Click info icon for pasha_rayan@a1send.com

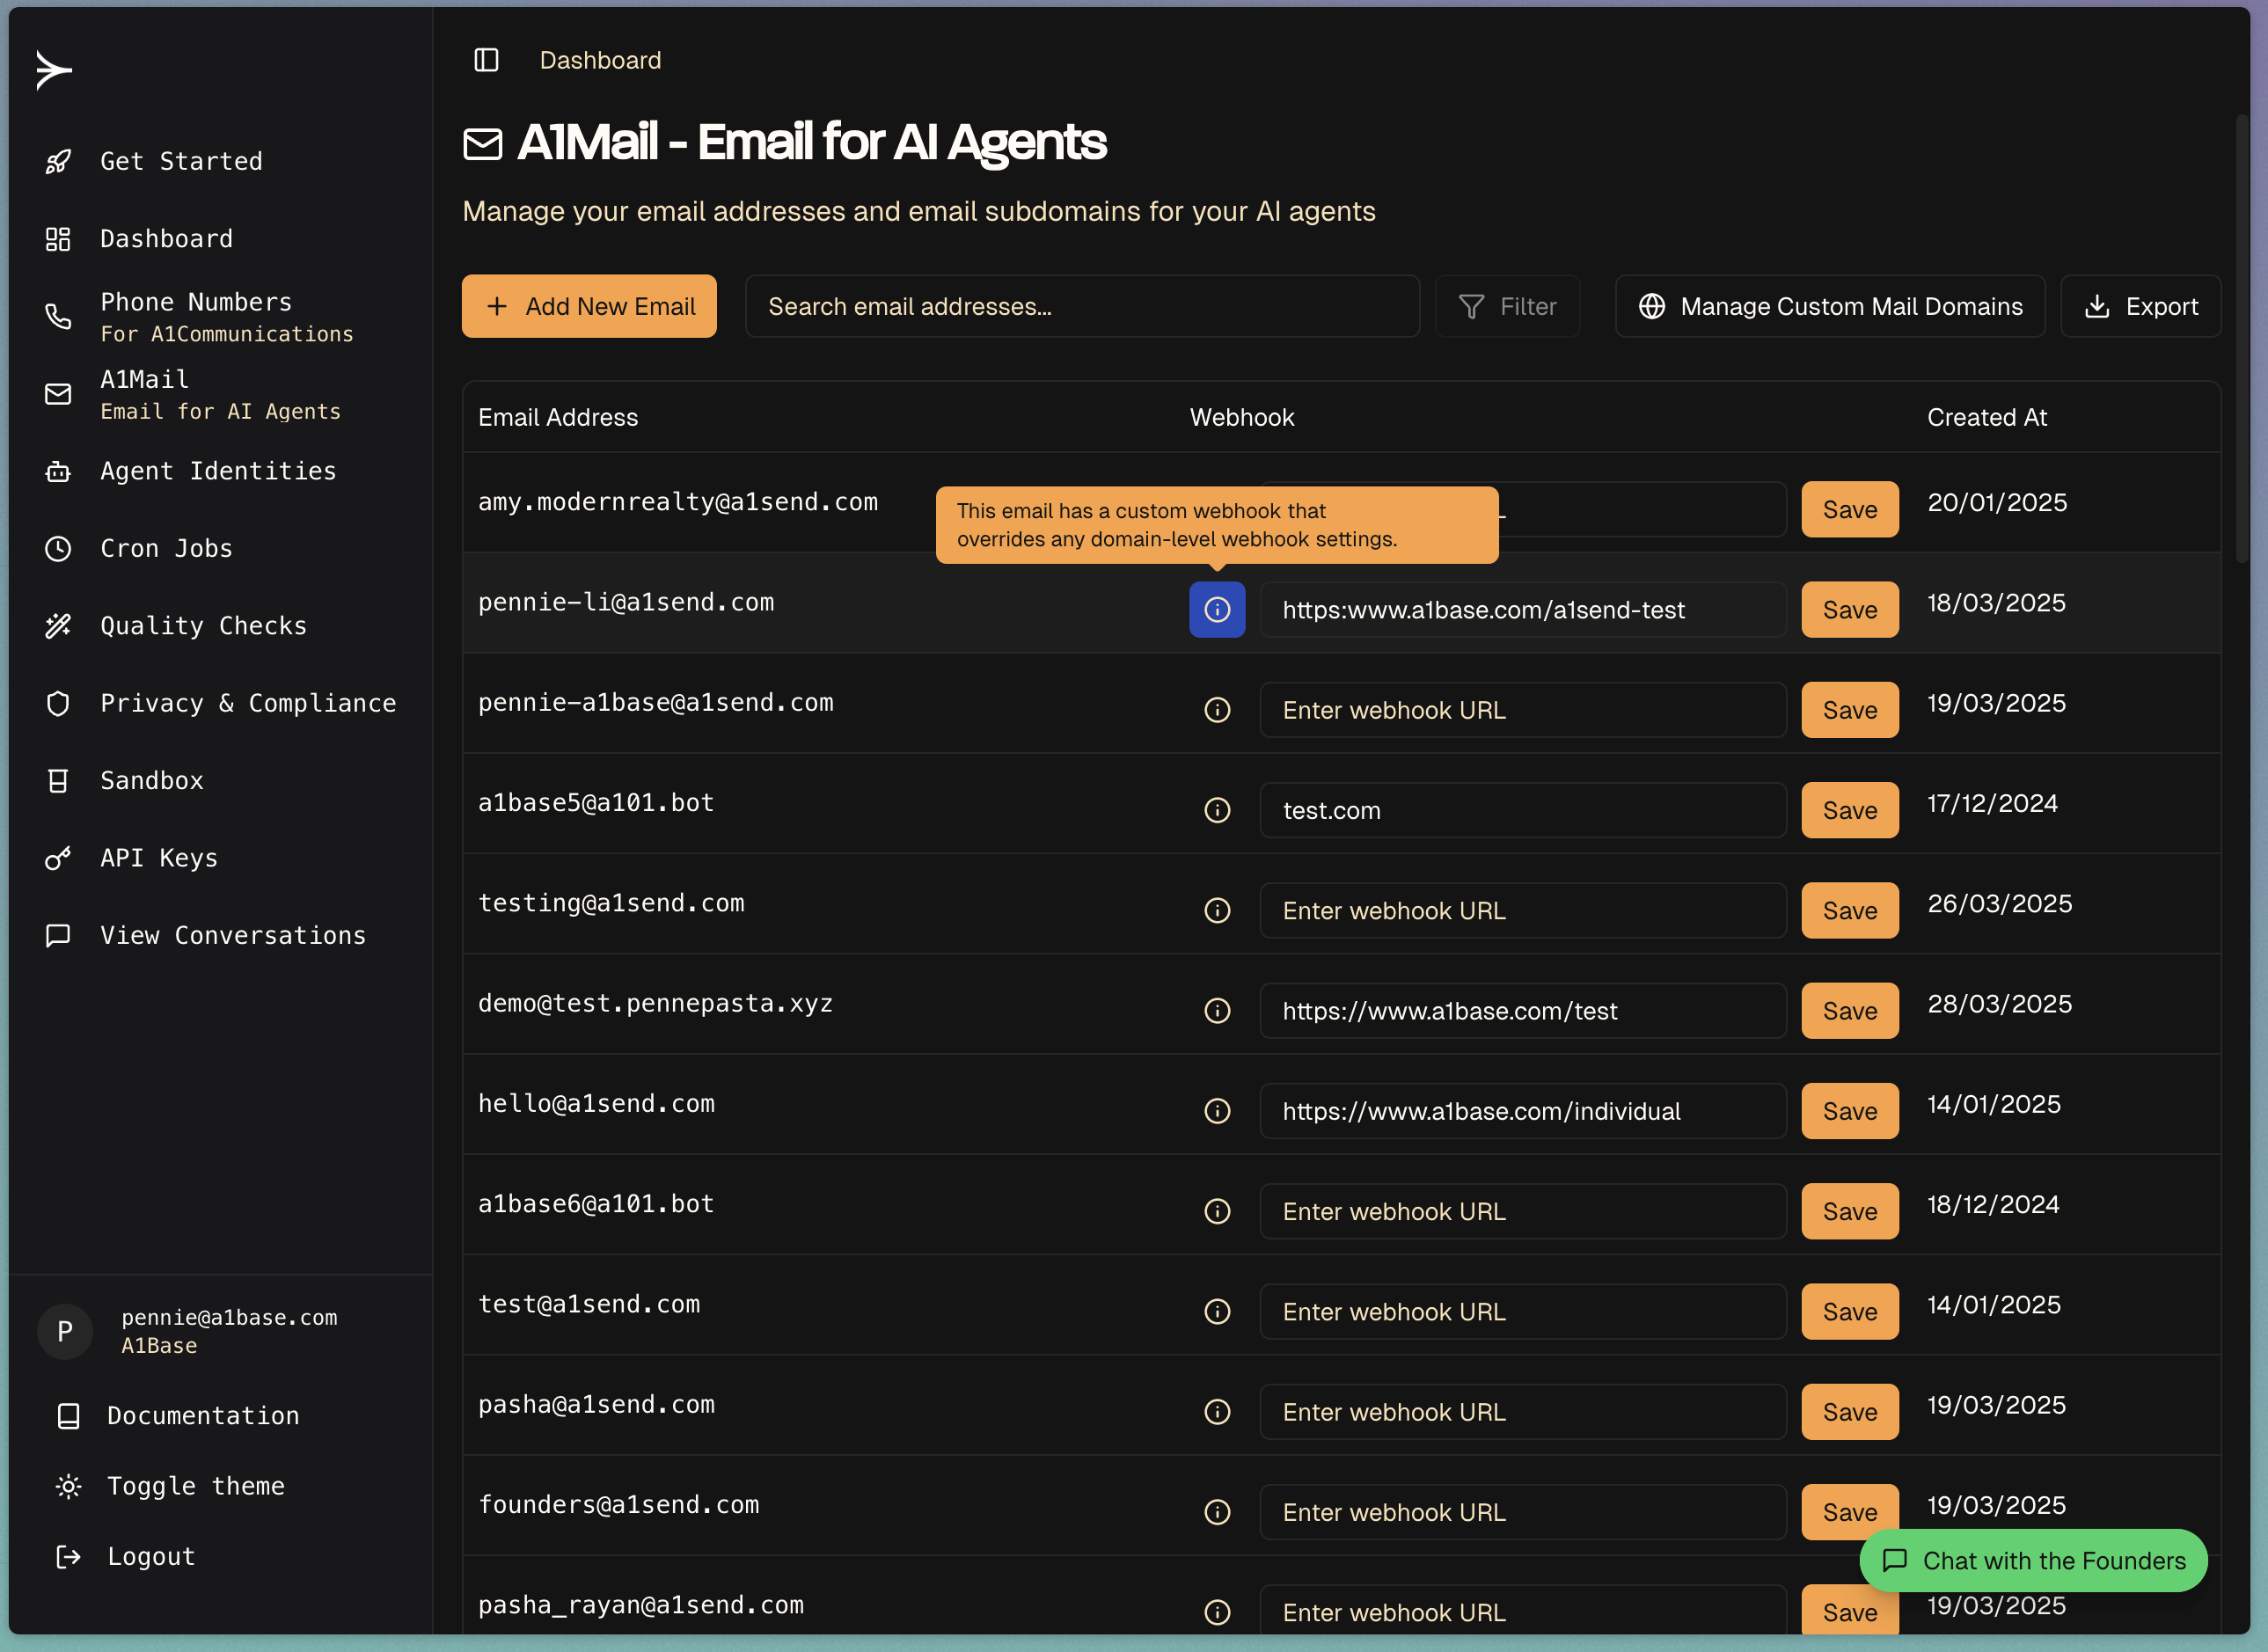point(1217,1612)
